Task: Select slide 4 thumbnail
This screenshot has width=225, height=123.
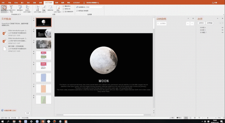Action: pos(44,55)
